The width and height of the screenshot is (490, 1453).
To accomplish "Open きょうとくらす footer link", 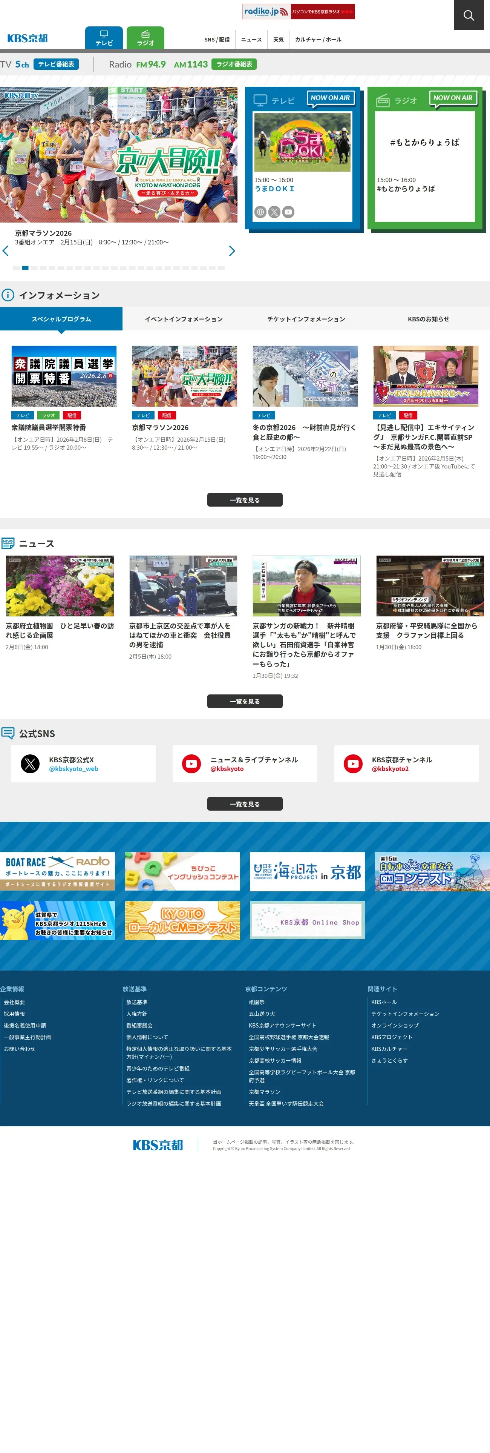I will coord(389,1060).
